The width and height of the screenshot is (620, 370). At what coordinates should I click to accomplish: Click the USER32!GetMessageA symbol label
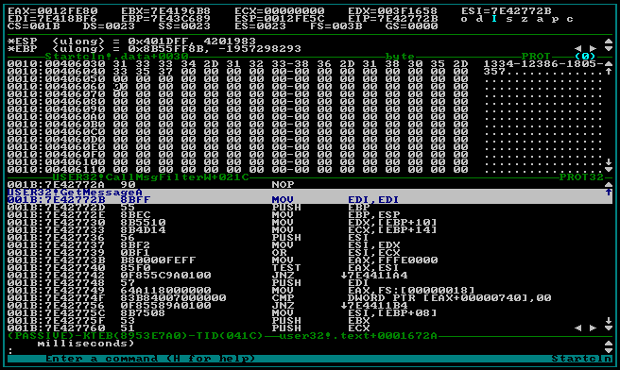coord(75,193)
